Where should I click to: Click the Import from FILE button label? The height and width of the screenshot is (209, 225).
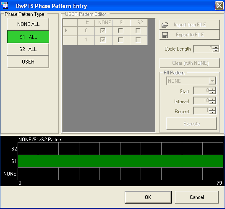[190, 25]
